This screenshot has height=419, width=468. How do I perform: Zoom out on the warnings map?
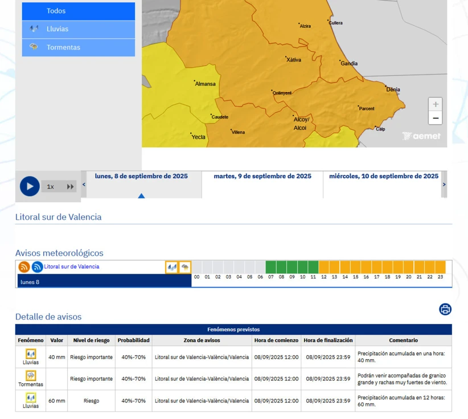click(x=436, y=118)
